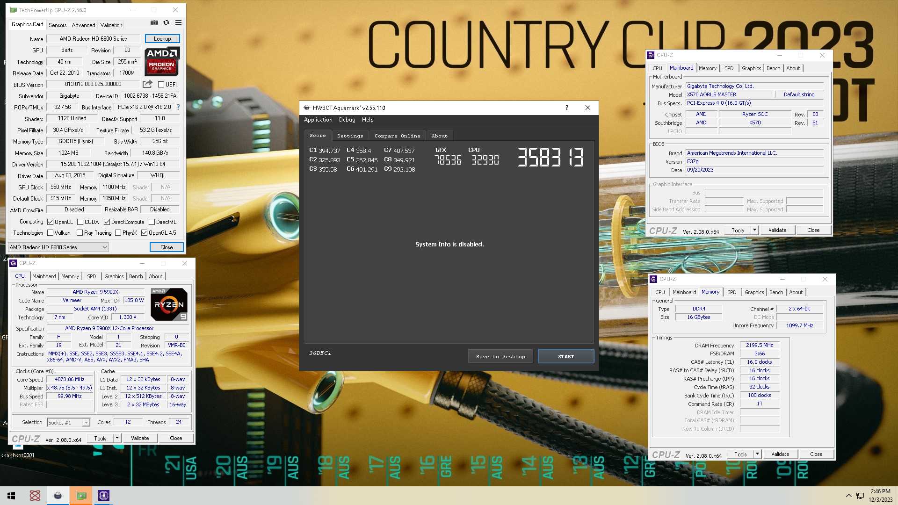This screenshot has width=898, height=505.
Task: Click Close button in GPU-Z
Action: (x=167, y=247)
